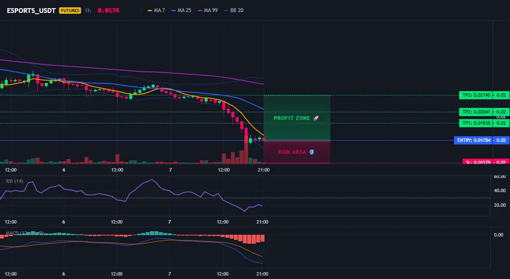The width and height of the screenshot is (510, 279).
Task: Toggle the BB 20 legend entry
Action: tap(234, 10)
